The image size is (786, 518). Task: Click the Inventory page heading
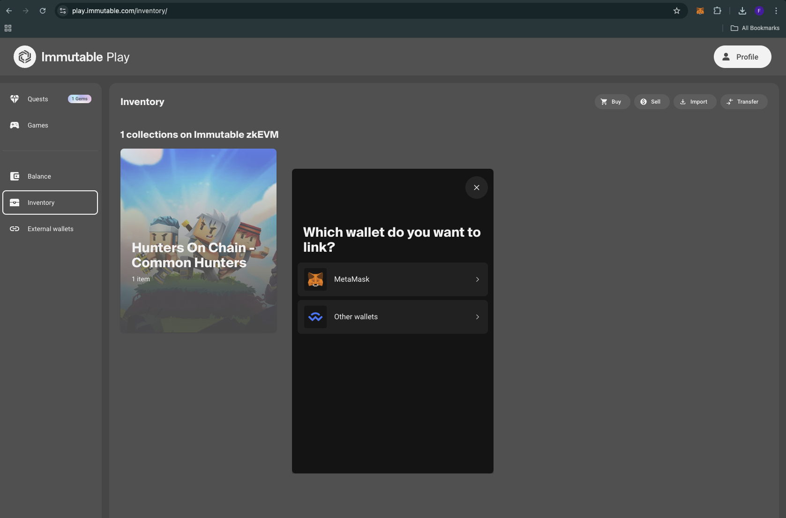coord(142,102)
